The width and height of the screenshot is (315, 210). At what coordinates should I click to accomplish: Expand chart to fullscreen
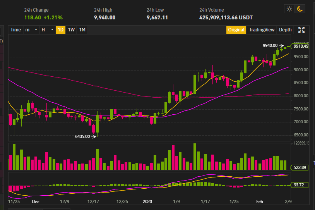[x=301, y=30]
